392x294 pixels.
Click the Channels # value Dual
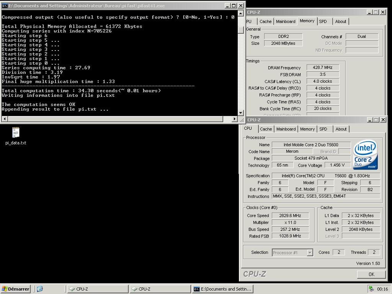tap(362, 36)
